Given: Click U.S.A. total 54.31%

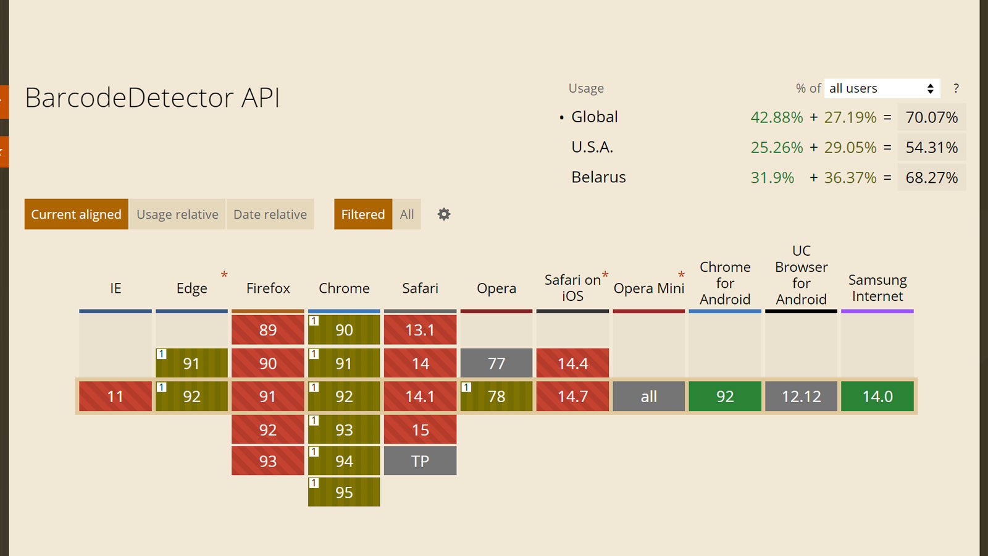Looking at the screenshot, I should click(x=932, y=148).
